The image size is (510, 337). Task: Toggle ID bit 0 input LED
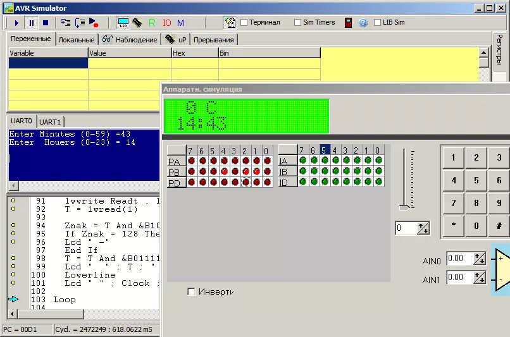tap(378, 181)
